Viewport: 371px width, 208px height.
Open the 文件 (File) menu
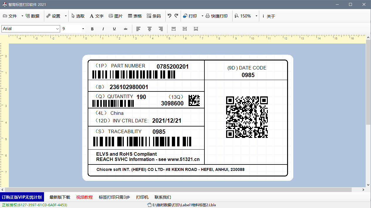coord(10,16)
